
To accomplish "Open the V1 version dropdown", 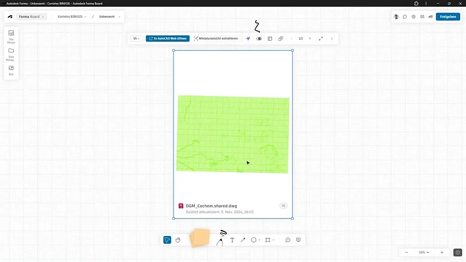I will [x=136, y=39].
